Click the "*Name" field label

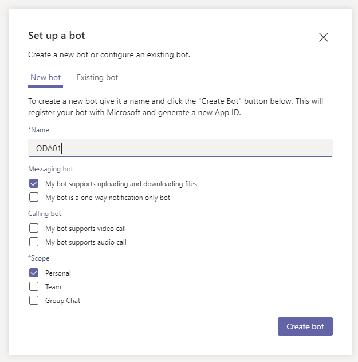(x=38, y=130)
